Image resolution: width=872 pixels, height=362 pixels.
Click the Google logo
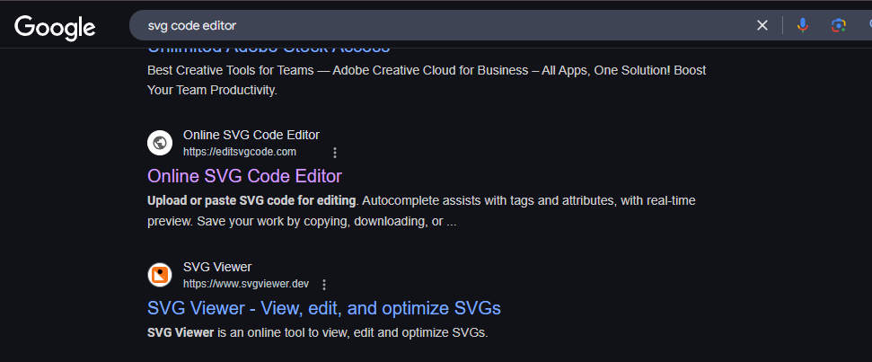55,27
